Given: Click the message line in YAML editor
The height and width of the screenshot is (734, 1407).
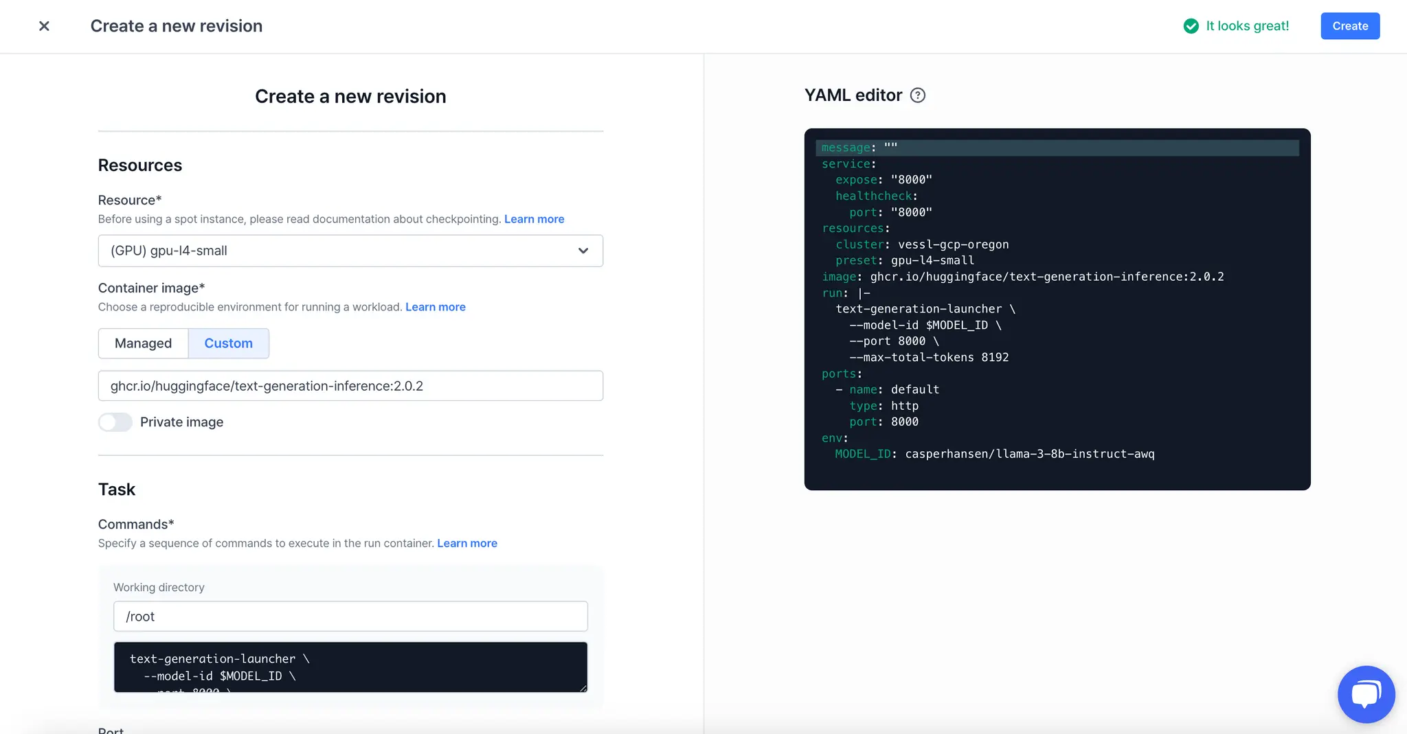Looking at the screenshot, I should (x=1057, y=148).
